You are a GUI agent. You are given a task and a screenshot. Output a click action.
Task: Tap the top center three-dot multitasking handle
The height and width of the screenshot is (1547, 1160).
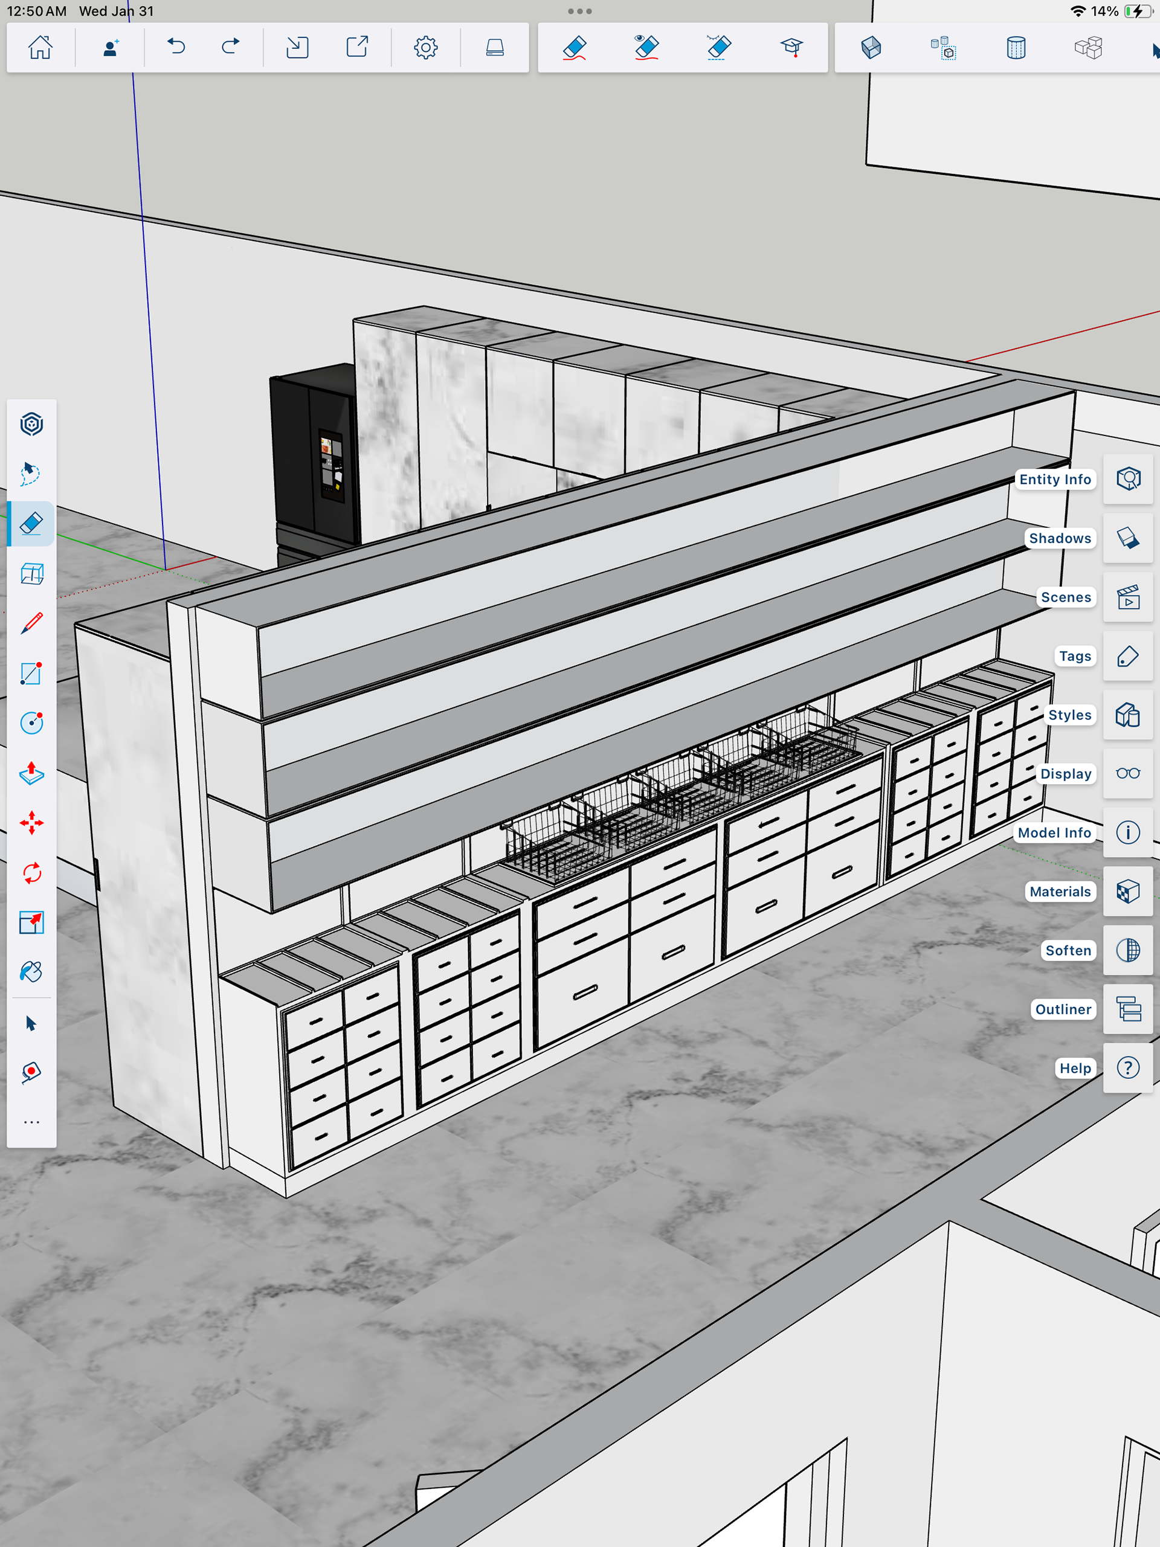pyautogui.click(x=579, y=11)
